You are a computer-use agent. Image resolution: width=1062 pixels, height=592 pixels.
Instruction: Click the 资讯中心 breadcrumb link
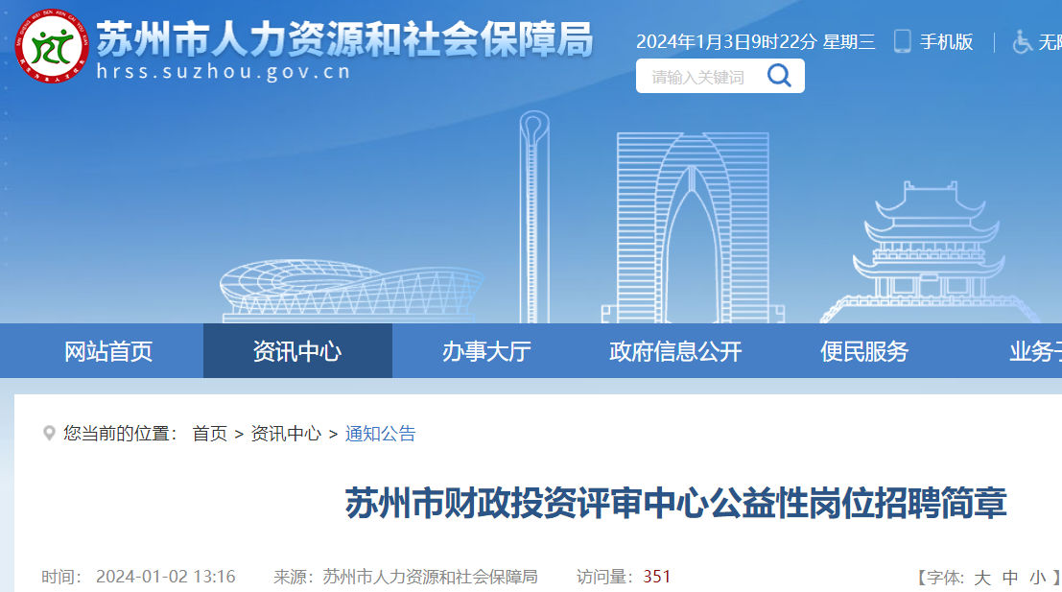coord(286,434)
